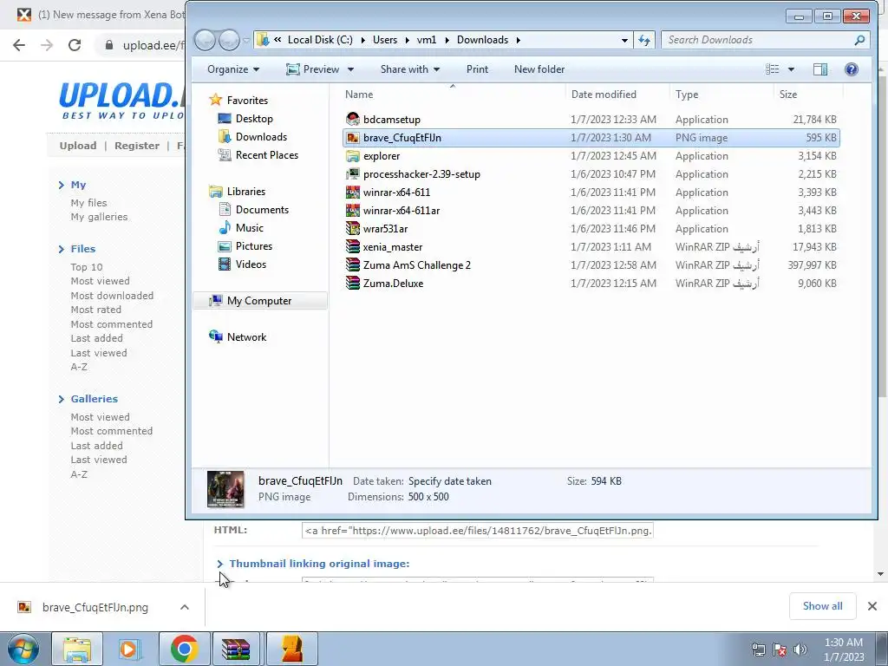Click the HTML link code field
Viewport: 888px width, 666px height.
coord(478,531)
